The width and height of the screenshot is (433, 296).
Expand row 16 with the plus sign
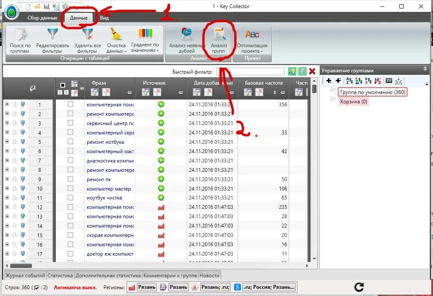coord(7,244)
